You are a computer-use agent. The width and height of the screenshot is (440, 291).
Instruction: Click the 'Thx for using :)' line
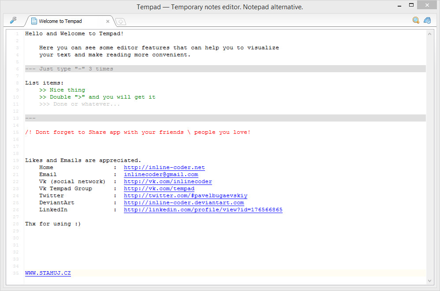53,224
